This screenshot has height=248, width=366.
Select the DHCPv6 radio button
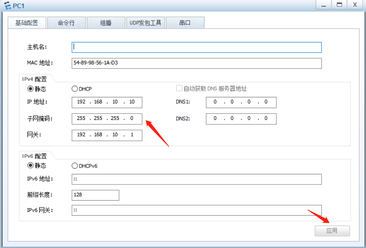point(75,166)
